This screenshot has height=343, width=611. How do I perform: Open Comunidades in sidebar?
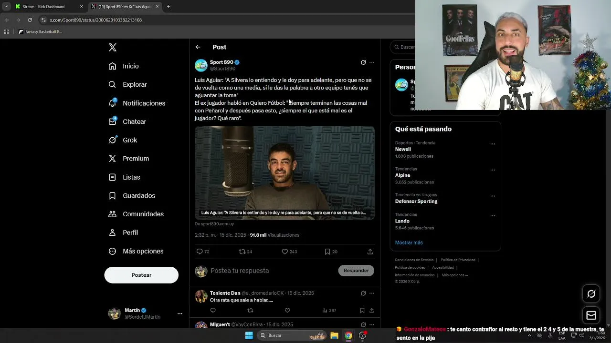[x=136, y=214]
